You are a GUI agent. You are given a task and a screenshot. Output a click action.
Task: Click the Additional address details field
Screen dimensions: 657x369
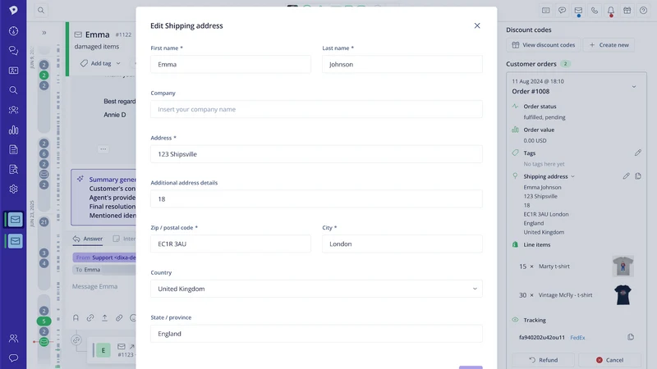coord(316,199)
